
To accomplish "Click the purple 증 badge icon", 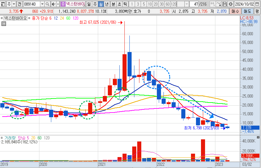I will tap(63, 4).
